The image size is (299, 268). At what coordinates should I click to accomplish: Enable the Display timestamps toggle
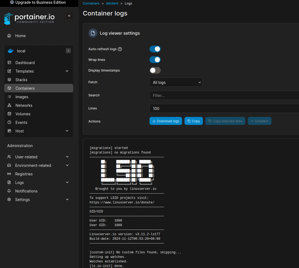click(155, 70)
